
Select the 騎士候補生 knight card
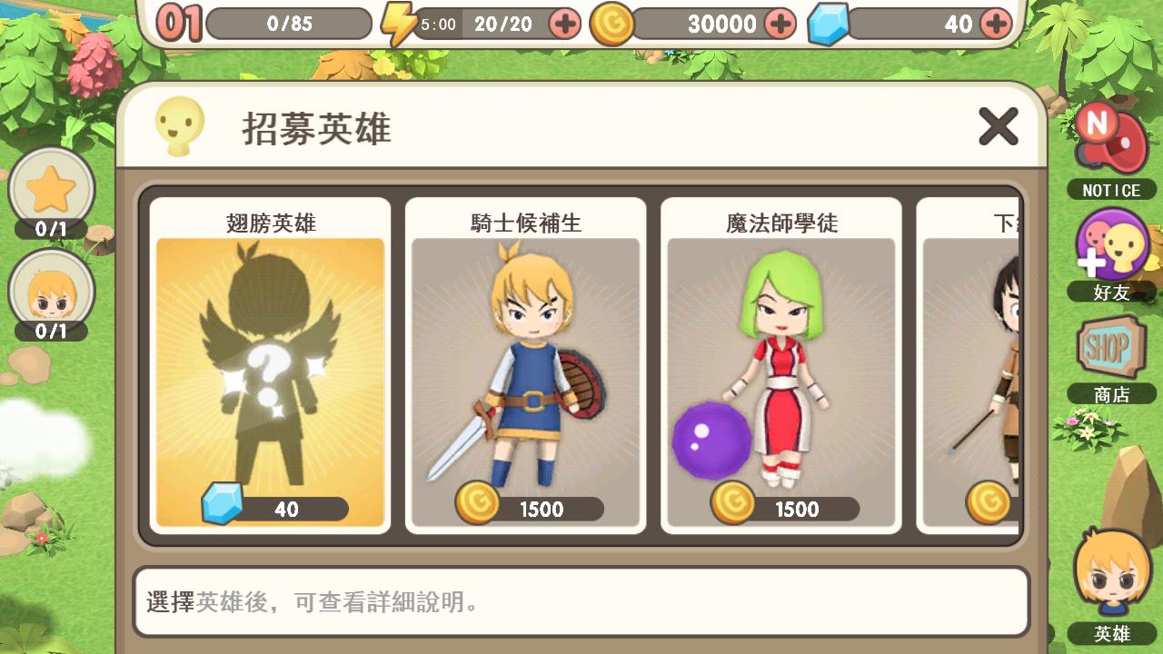(525, 366)
